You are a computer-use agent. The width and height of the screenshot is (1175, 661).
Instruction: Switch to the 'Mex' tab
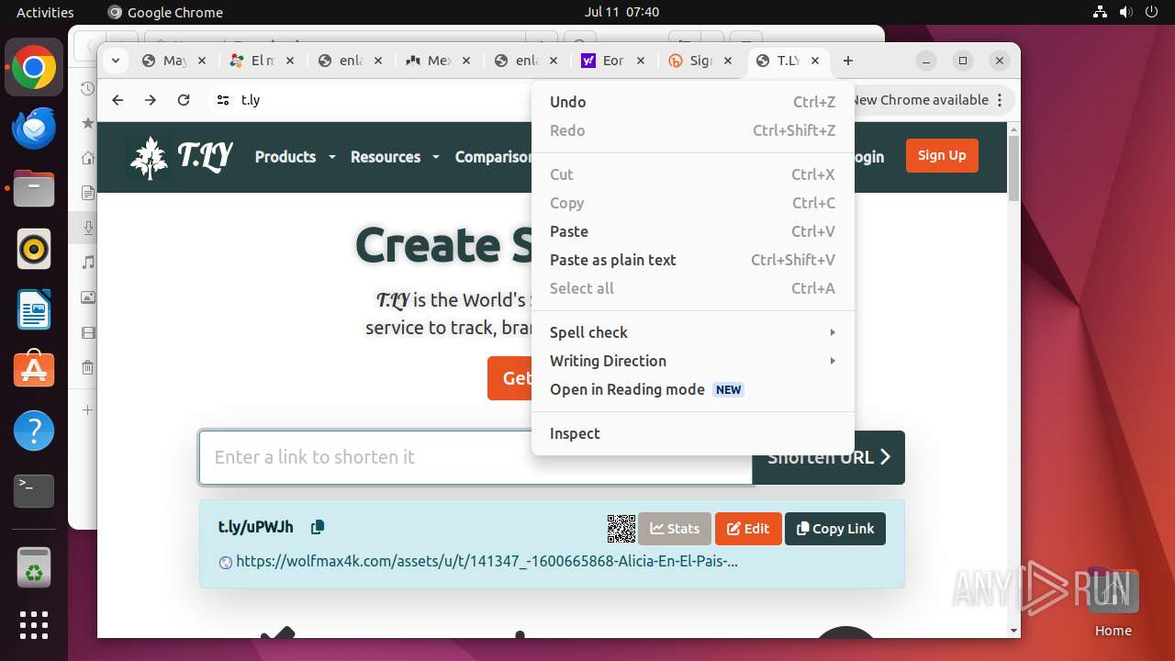tap(439, 61)
